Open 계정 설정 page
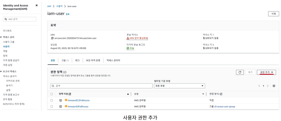This screenshot has height=121, width=281. (8, 65)
